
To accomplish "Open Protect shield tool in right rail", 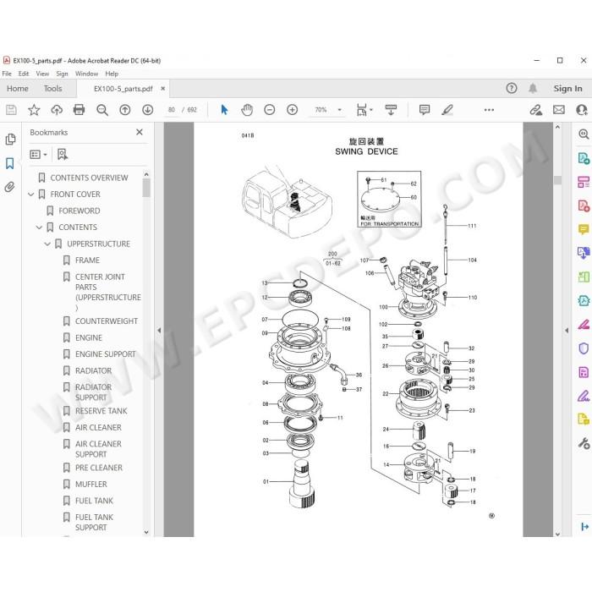I will tap(584, 348).
